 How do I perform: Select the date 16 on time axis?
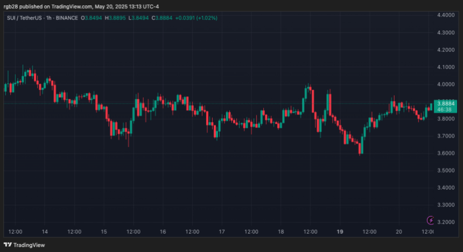[x=163, y=232]
